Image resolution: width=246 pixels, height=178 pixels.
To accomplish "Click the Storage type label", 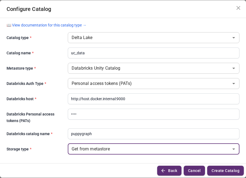I will tap(17, 149).
